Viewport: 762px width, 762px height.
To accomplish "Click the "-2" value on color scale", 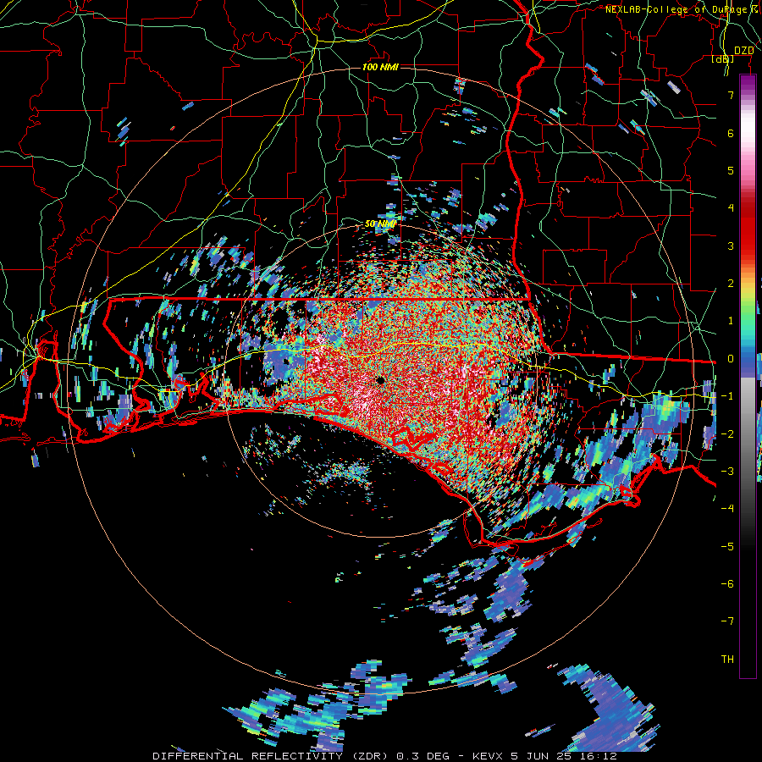I will pos(727,433).
